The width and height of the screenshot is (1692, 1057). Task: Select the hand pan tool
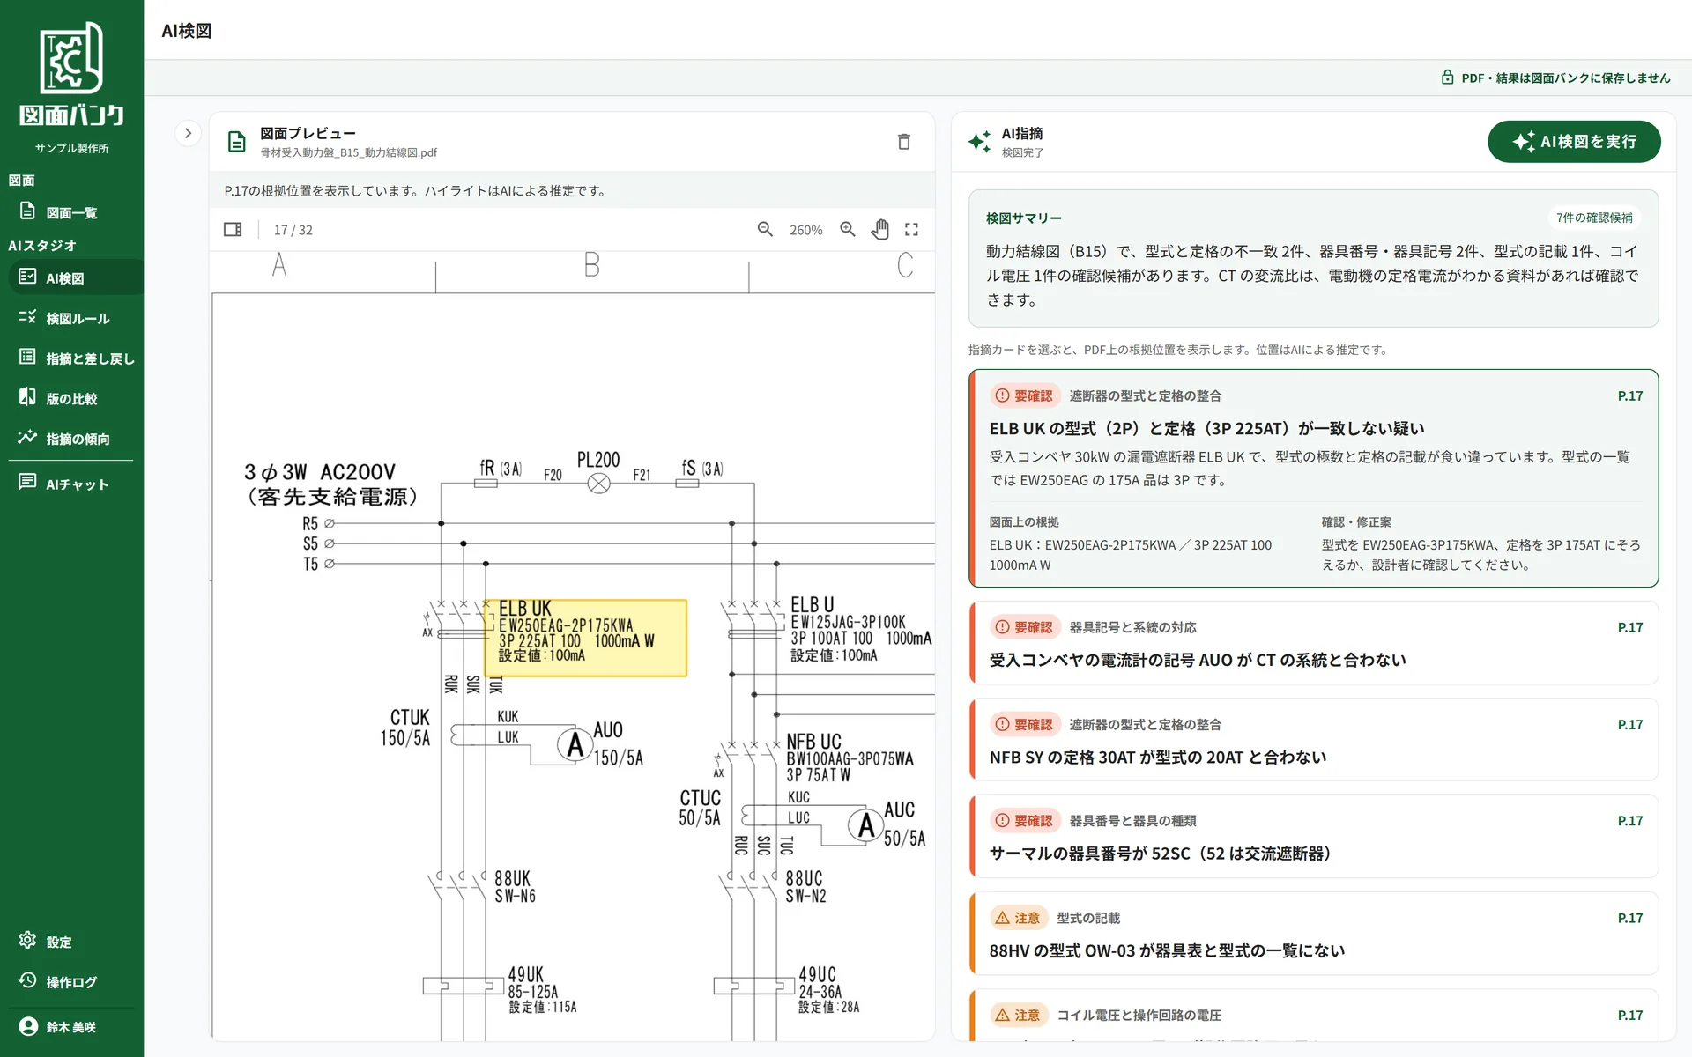pyautogui.click(x=880, y=230)
